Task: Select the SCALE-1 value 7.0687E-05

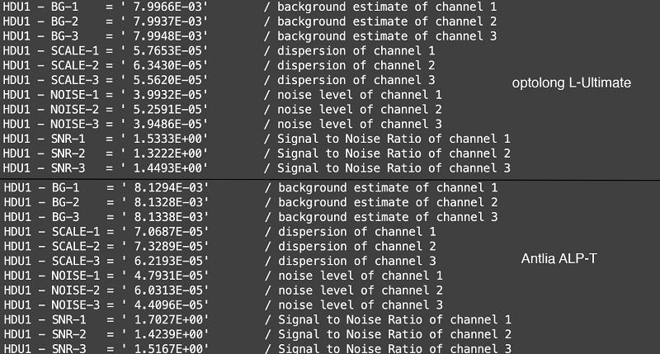Action: tap(169, 232)
